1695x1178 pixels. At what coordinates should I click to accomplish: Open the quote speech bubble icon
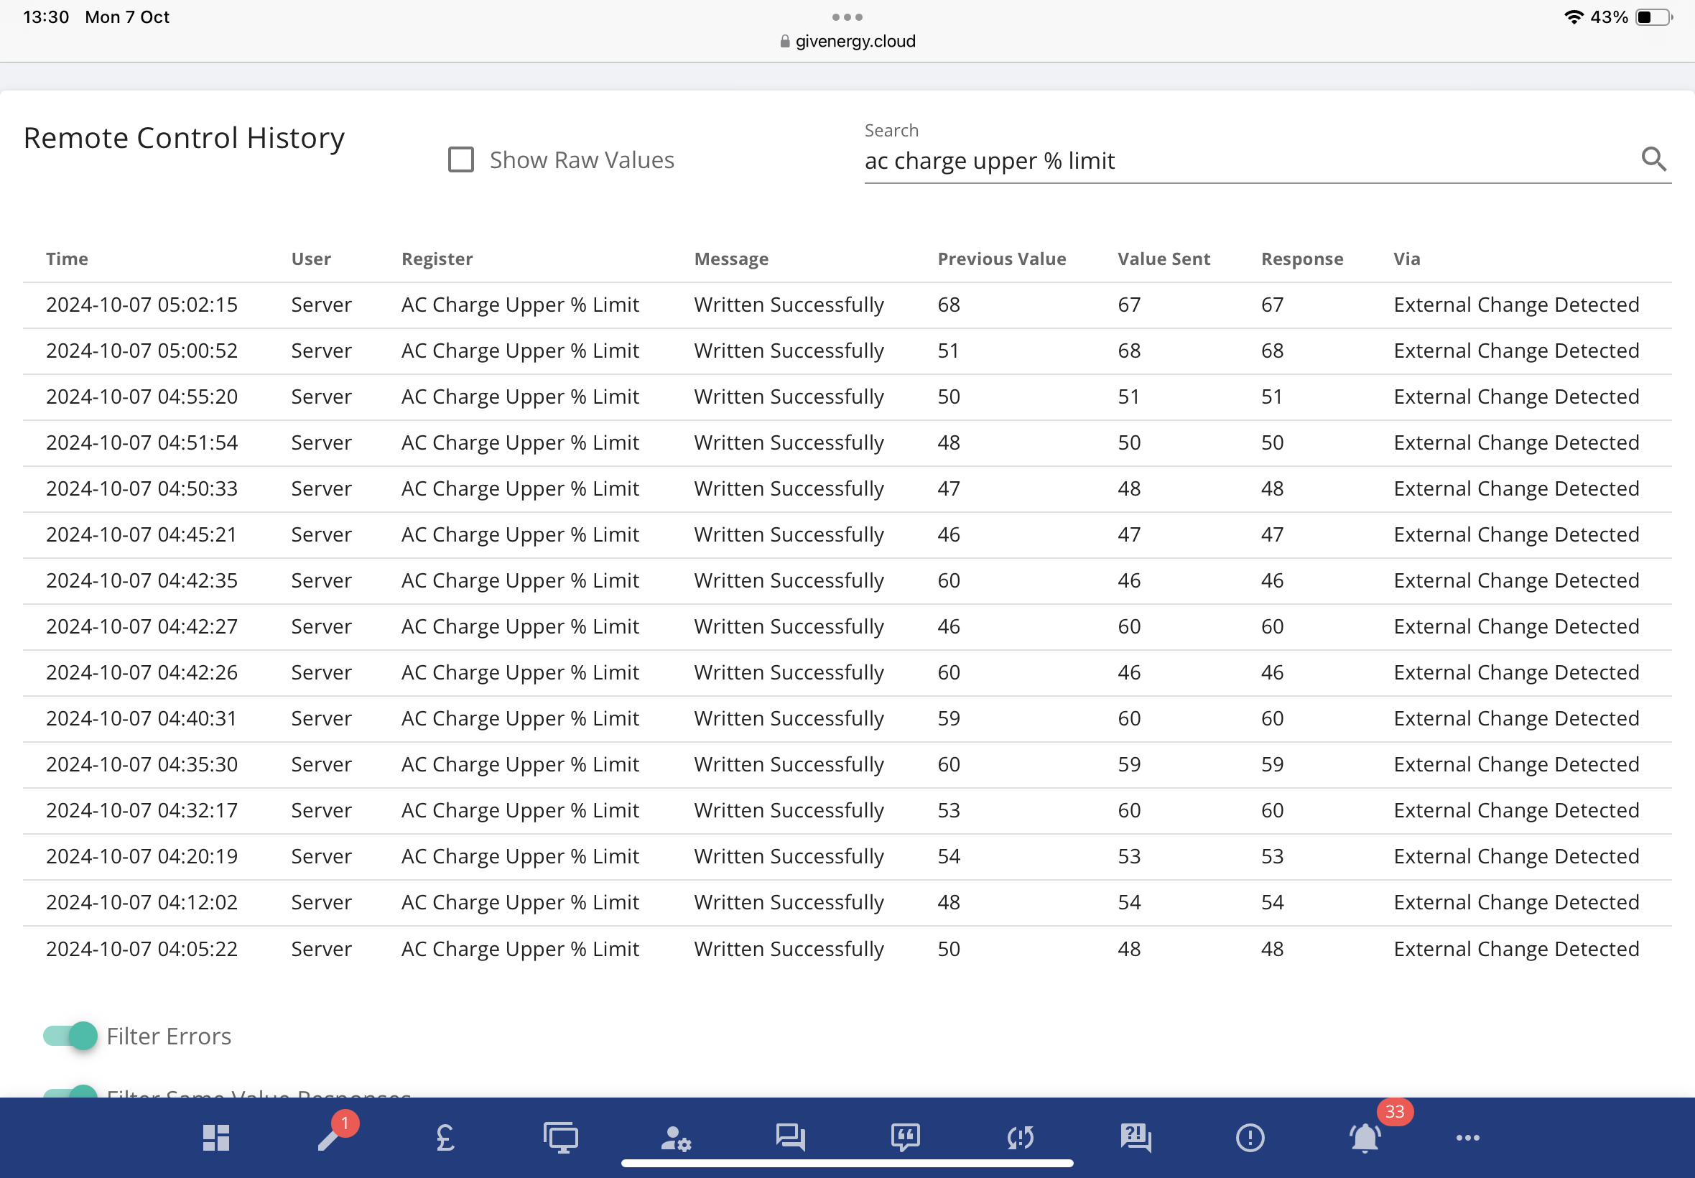[905, 1137]
